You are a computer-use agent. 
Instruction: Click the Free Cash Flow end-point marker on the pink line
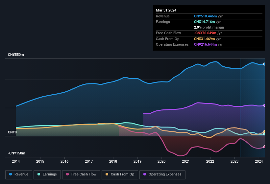[x=264, y=147]
